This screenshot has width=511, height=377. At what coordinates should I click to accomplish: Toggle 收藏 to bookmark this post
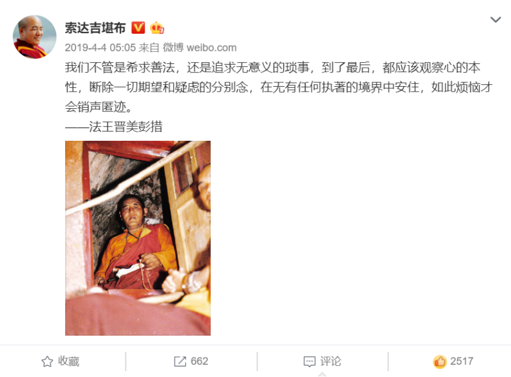click(x=61, y=362)
